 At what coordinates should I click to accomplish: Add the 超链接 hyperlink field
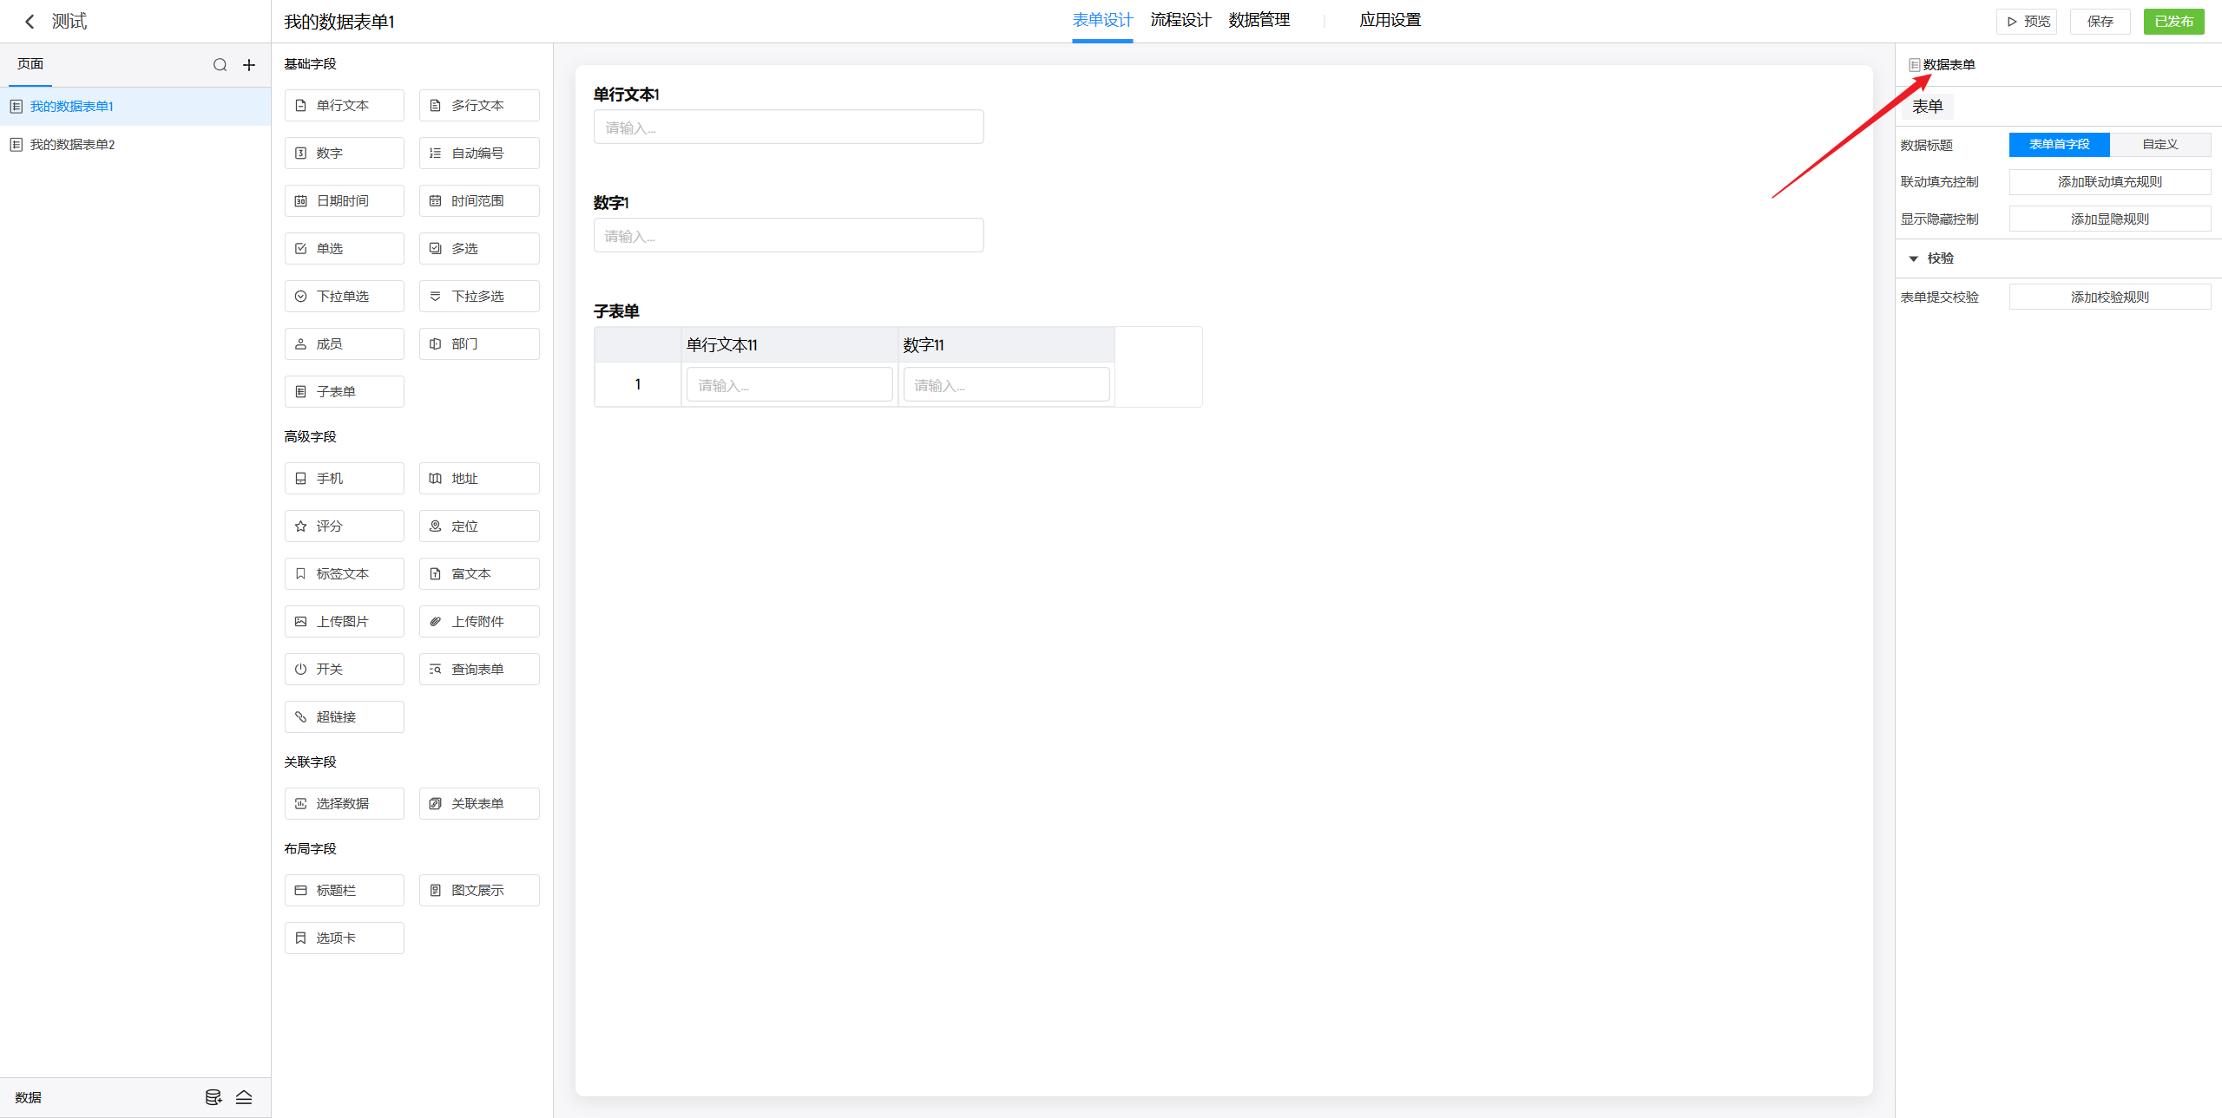click(344, 717)
